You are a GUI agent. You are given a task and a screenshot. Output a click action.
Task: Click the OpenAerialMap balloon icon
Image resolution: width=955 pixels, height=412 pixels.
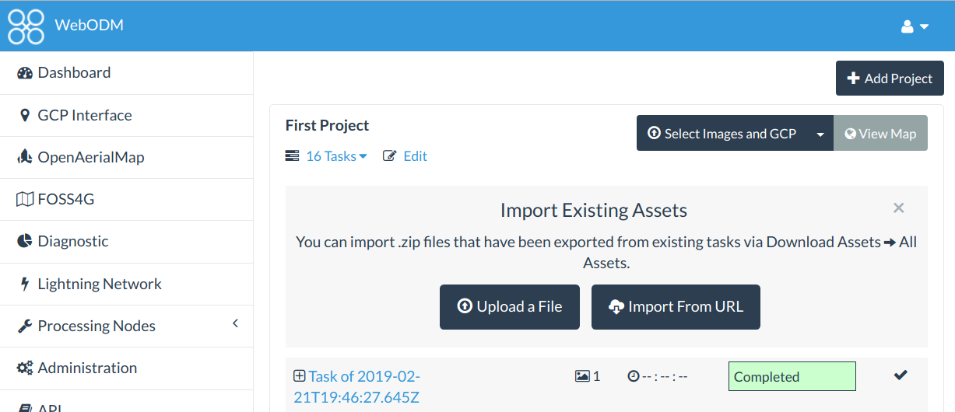(24, 157)
